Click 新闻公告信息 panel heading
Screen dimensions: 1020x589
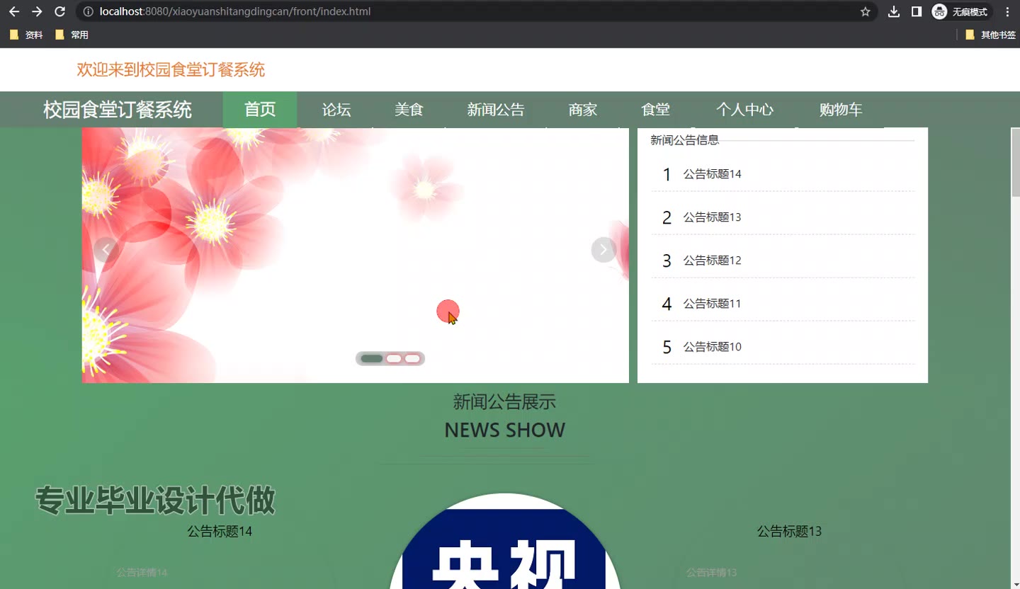pos(685,140)
